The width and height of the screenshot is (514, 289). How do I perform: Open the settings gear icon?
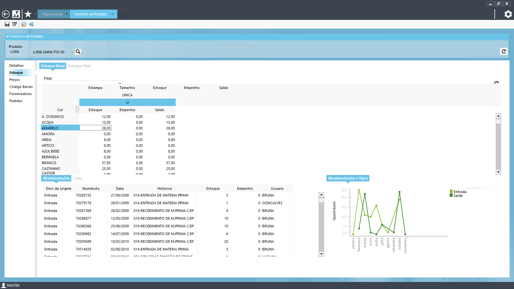click(508, 14)
